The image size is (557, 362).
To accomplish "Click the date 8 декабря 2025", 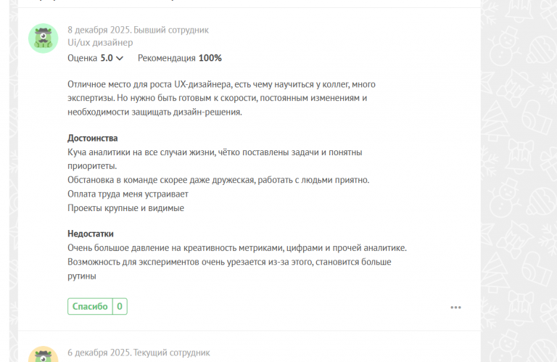I will tap(99, 30).
